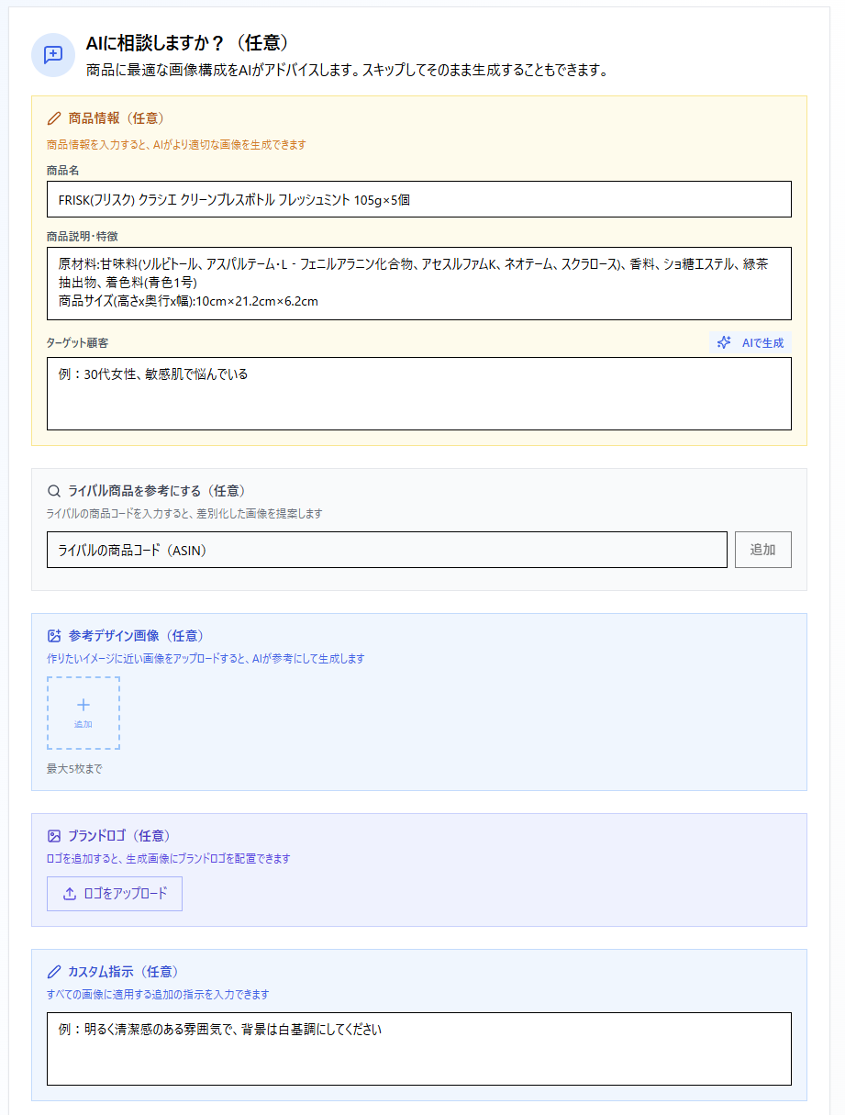The height and width of the screenshot is (1115, 845).
Task: Click the upload arrow icon in logo button
Action: coord(70,894)
